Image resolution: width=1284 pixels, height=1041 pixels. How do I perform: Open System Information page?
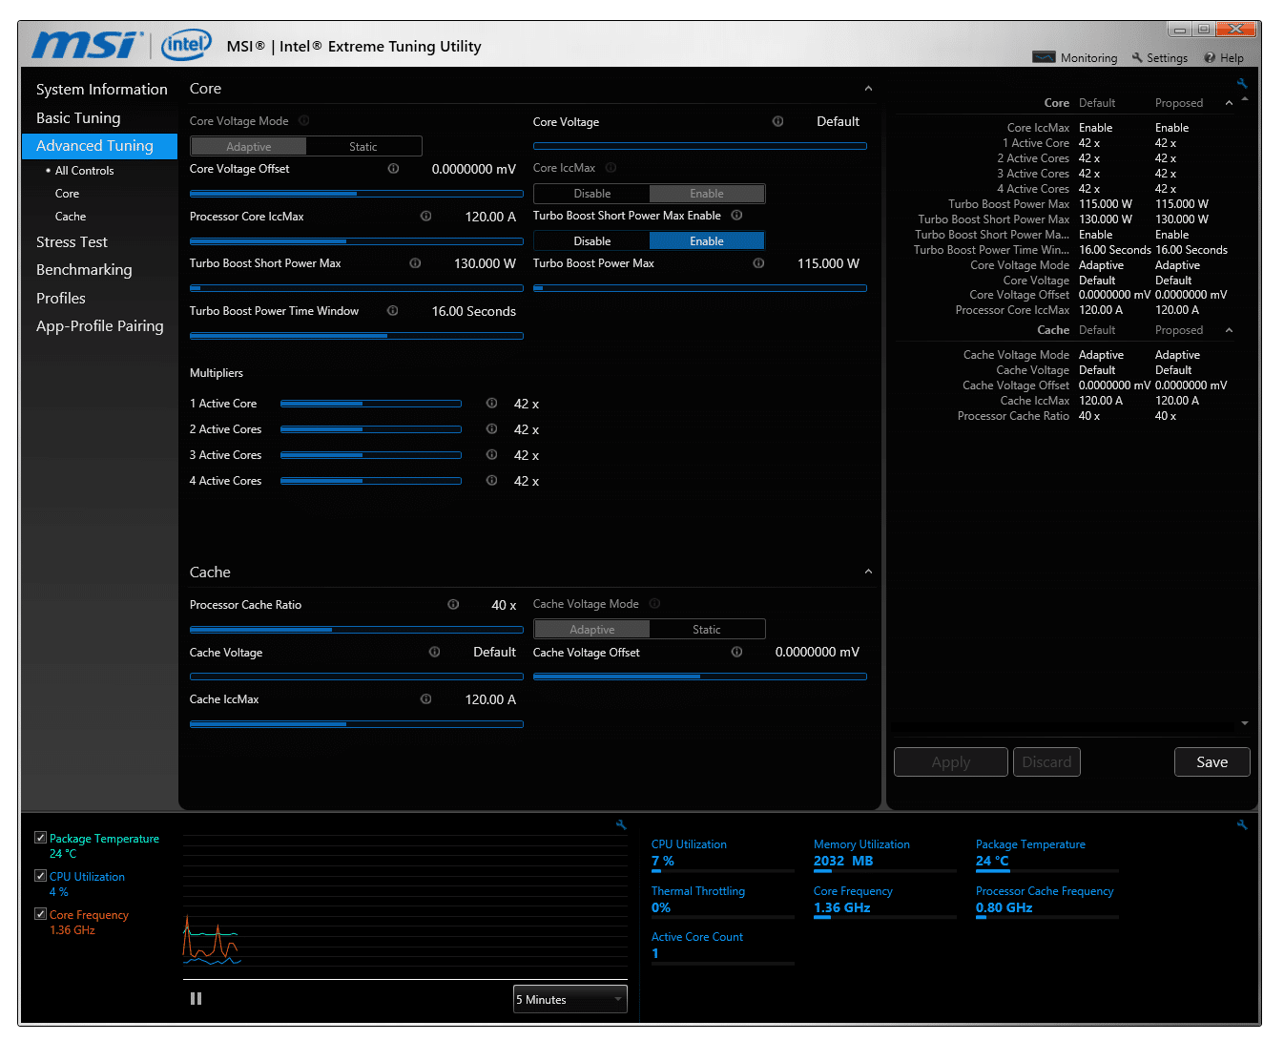point(102,90)
